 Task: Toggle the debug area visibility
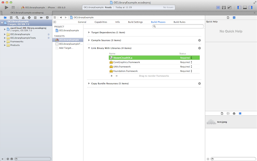[245, 7]
